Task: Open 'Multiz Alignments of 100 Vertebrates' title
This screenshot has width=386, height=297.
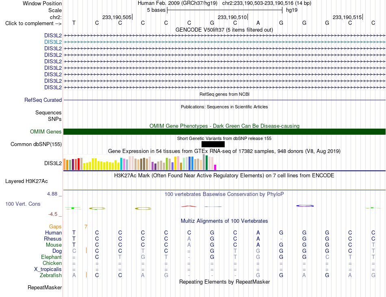Action: pos(224,221)
